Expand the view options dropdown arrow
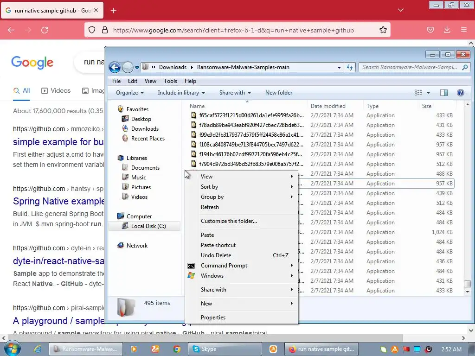 pos(428,93)
